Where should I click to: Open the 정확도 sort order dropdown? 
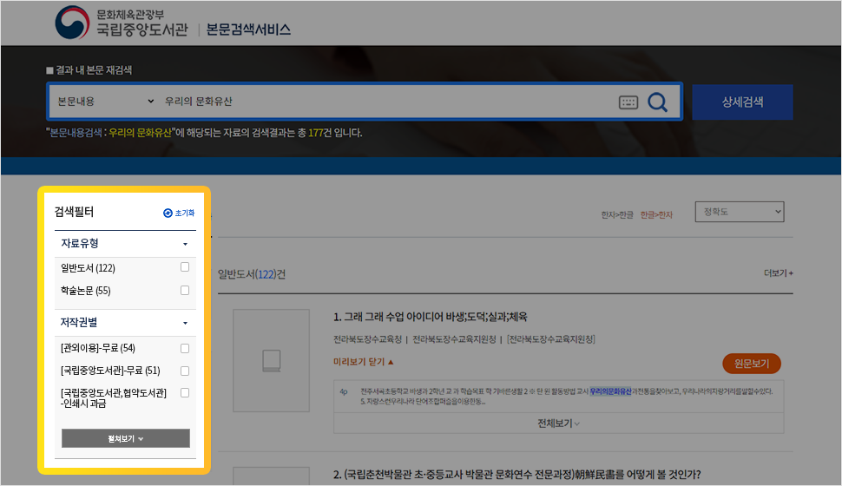pos(740,212)
